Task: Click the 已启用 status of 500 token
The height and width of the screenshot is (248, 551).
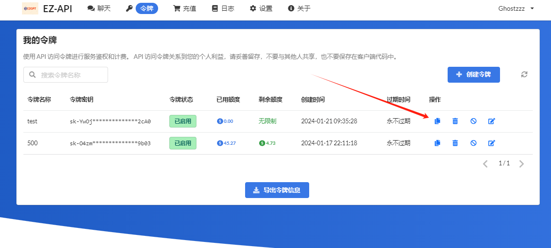Action: pyautogui.click(x=183, y=143)
